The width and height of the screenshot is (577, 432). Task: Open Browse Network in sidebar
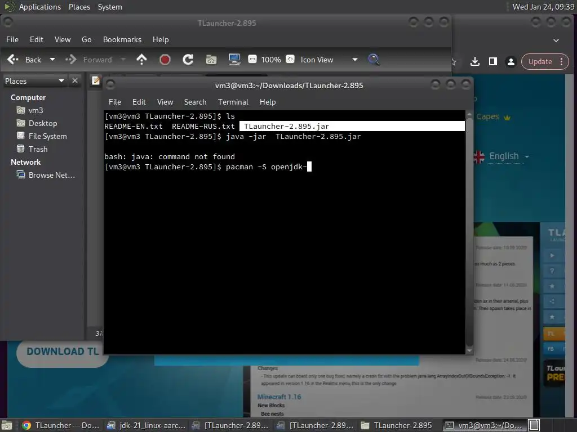coord(46,175)
